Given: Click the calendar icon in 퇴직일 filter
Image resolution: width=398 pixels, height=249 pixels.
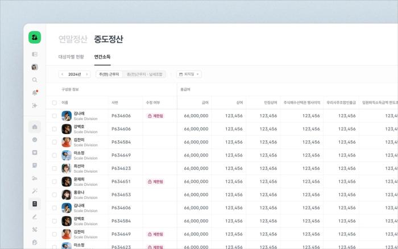Looking at the screenshot, I should coord(181,74).
